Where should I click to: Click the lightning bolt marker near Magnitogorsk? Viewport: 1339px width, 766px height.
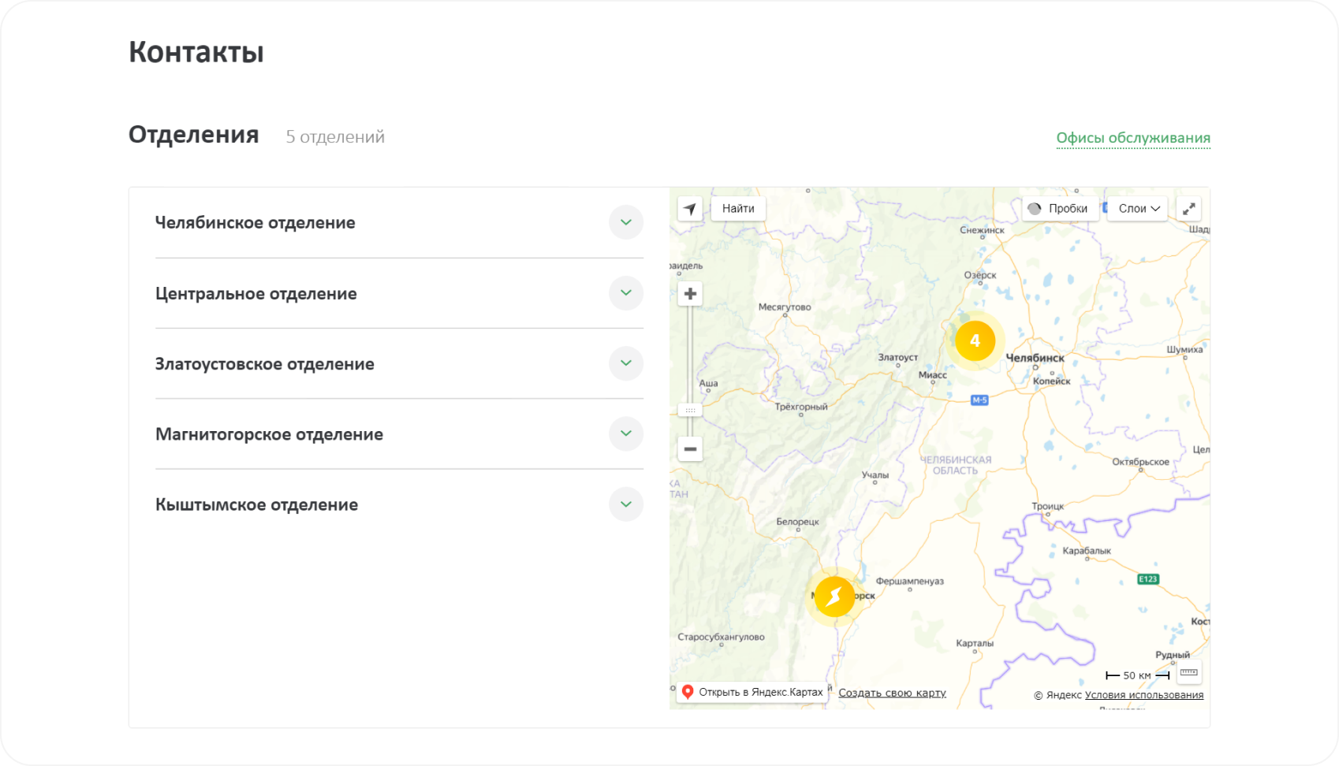point(834,597)
